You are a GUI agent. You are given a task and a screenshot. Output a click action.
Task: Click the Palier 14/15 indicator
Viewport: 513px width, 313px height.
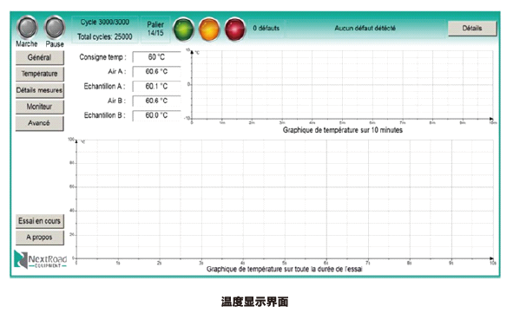coord(155,29)
